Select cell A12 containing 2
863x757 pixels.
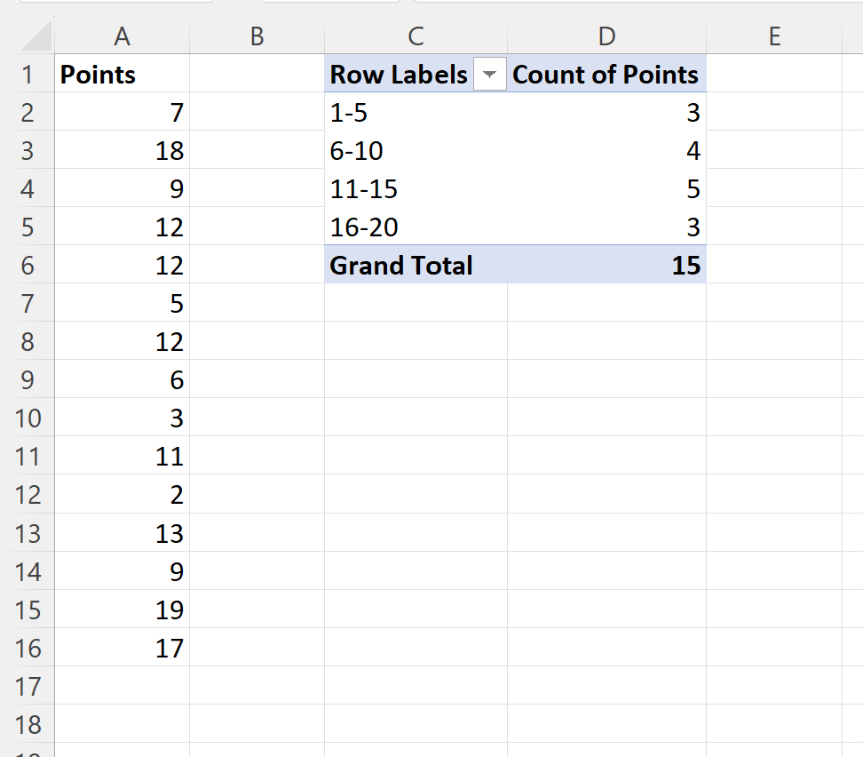[123, 495]
